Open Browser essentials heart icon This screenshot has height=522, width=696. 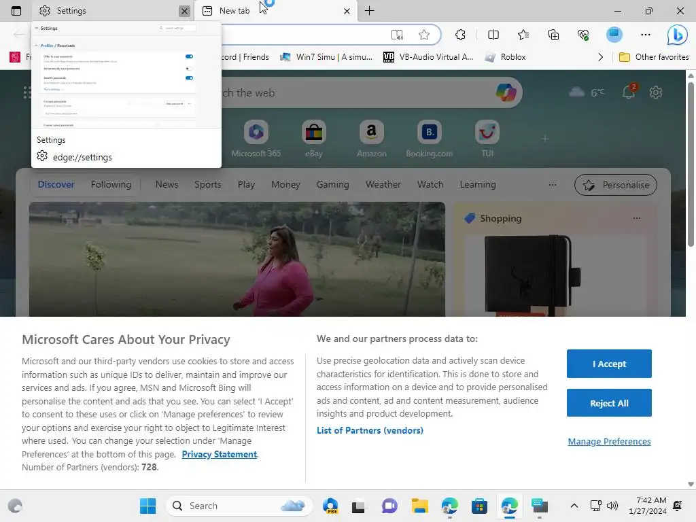pyautogui.click(x=583, y=35)
